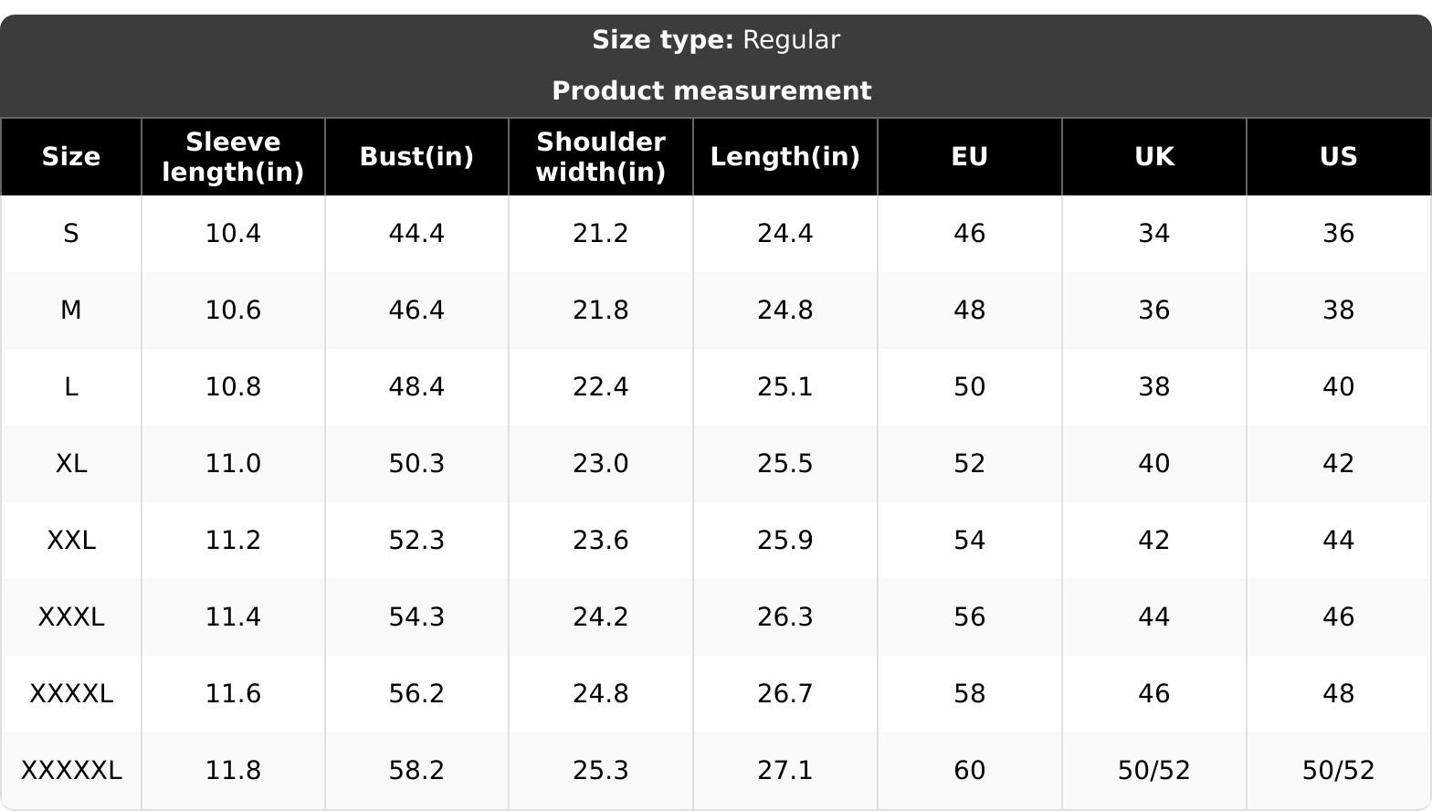
Task: Select the S size row label
Action: [x=71, y=234]
